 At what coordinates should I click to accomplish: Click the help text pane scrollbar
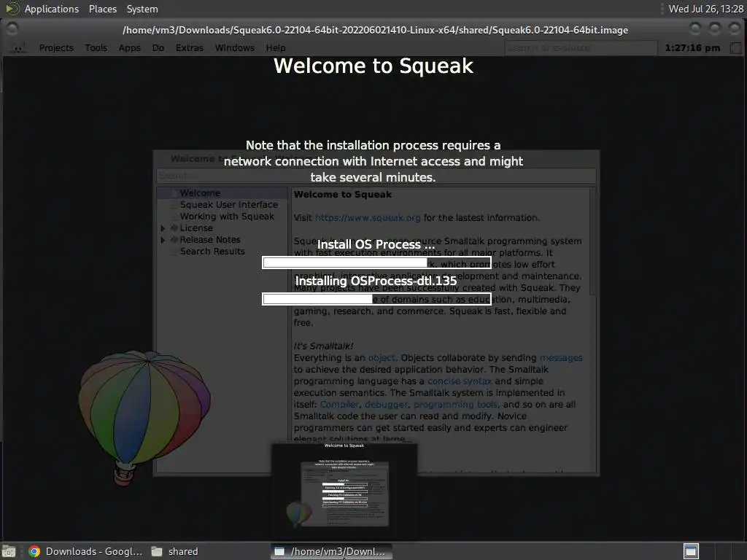pyautogui.click(x=592, y=329)
